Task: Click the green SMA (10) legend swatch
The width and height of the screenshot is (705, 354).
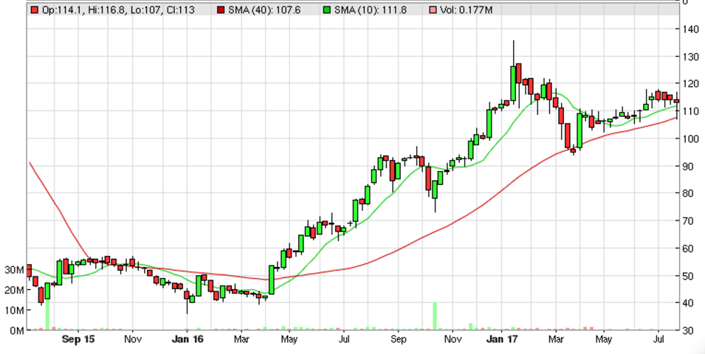Action: tap(327, 10)
